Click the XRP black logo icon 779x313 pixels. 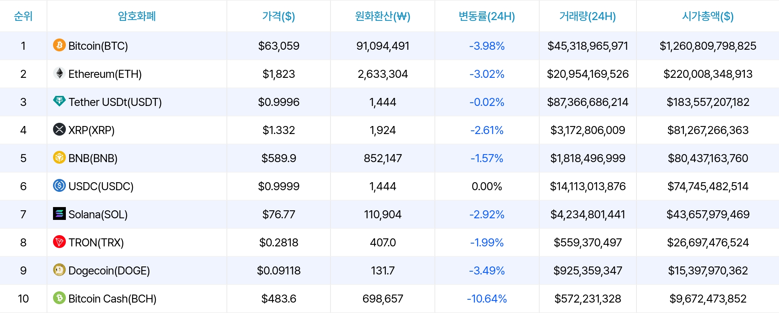click(59, 129)
